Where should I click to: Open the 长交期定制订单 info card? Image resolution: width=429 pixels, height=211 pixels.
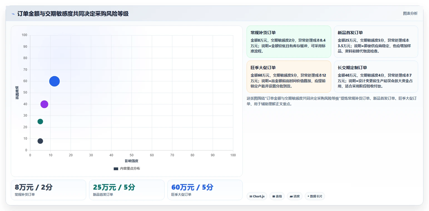pos(376,77)
